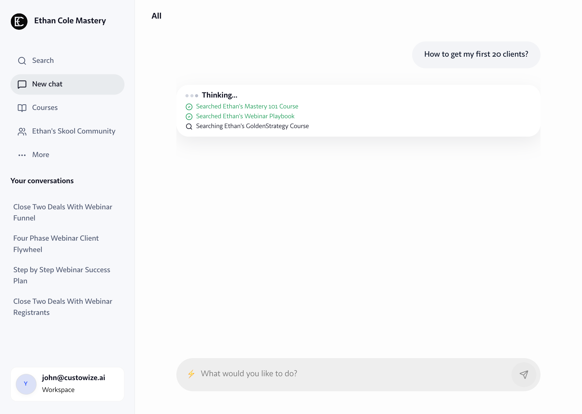This screenshot has width=582, height=414.
Task: Open Close Two Deals With Webinar Funnel conversation
Action: pyautogui.click(x=63, y=212)
